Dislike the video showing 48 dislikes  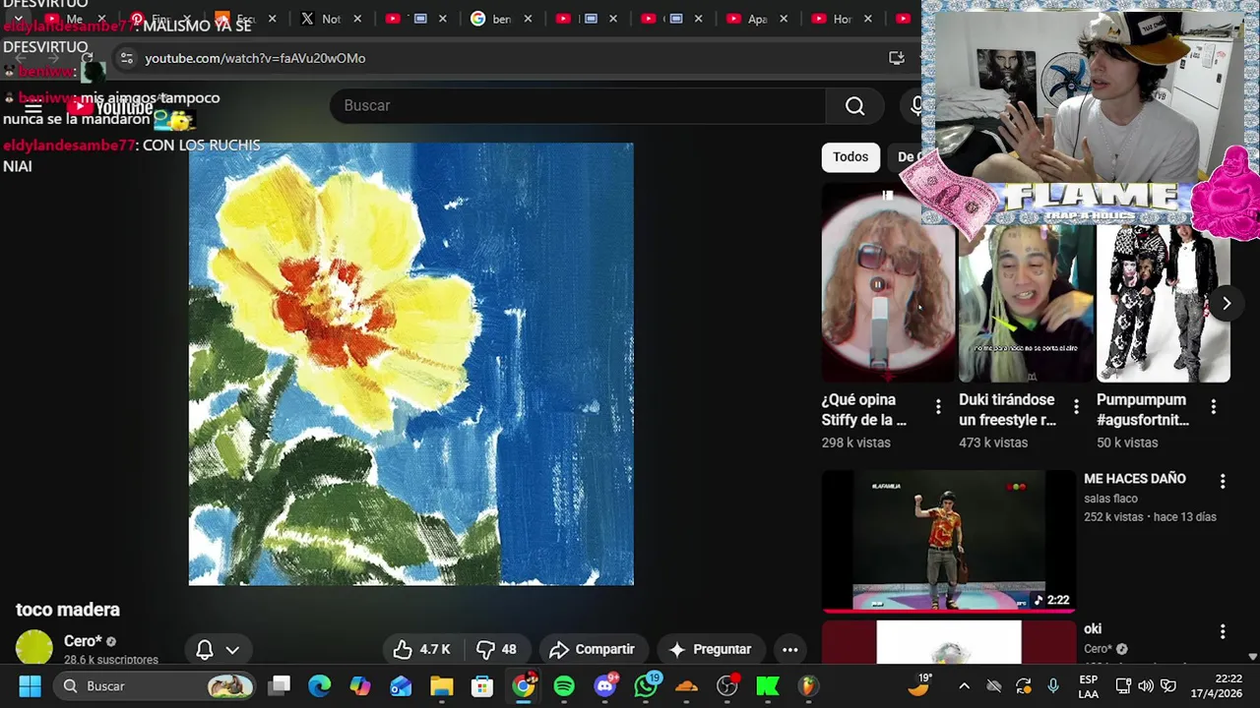(496, 649)
